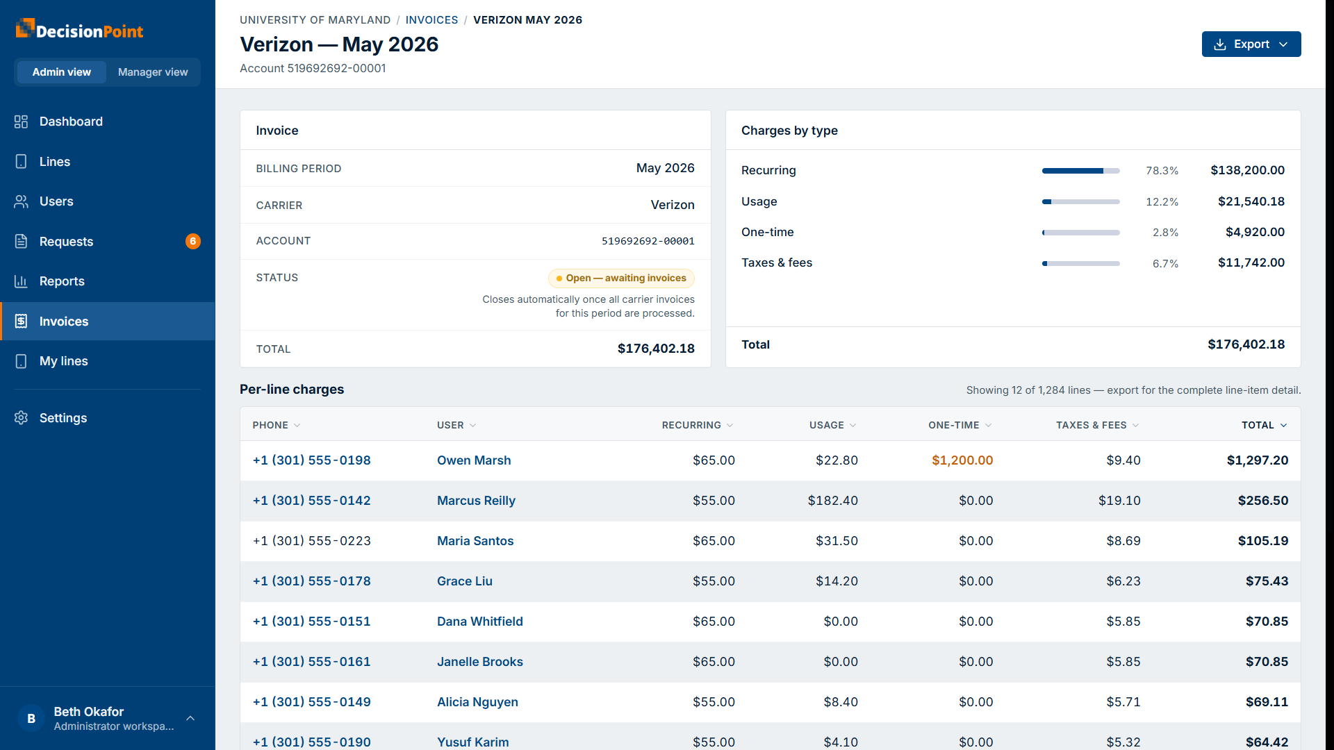Click the Invoices receipt icon
1334x750 pixels.
pyautogui.click(x=21, y=322)
